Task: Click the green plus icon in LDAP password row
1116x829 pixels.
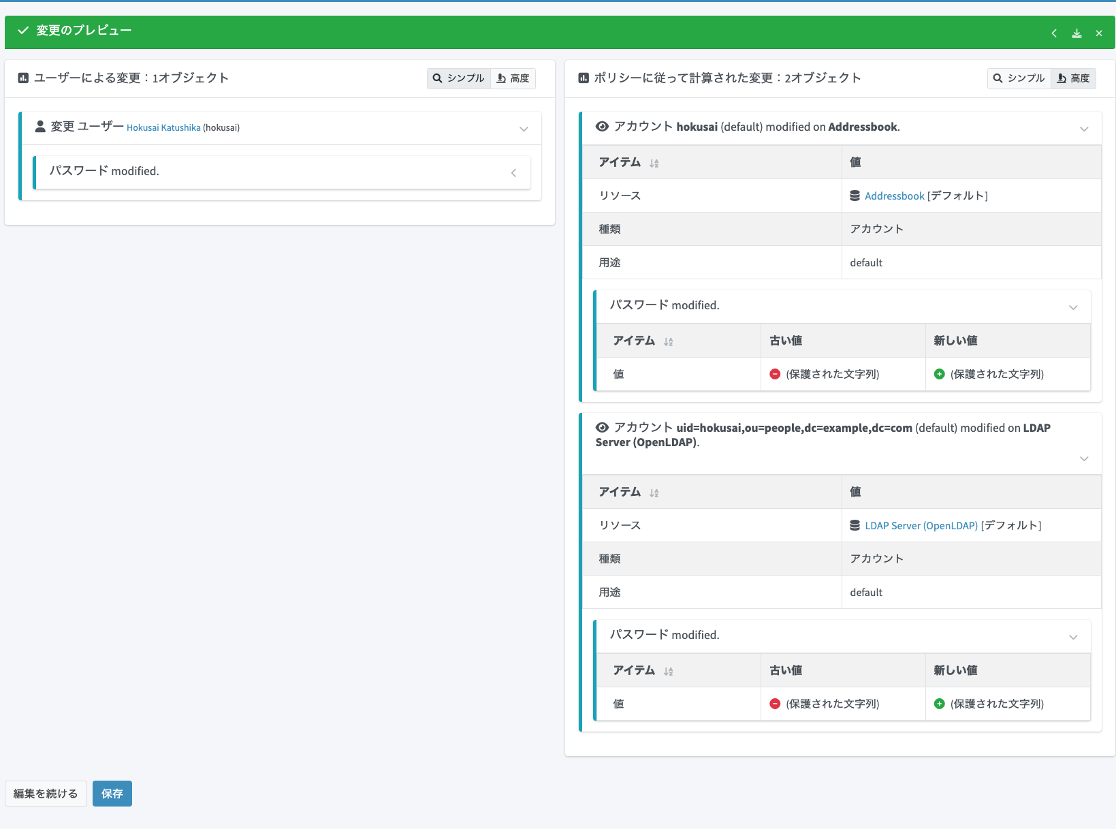Action: coord(940,704)
